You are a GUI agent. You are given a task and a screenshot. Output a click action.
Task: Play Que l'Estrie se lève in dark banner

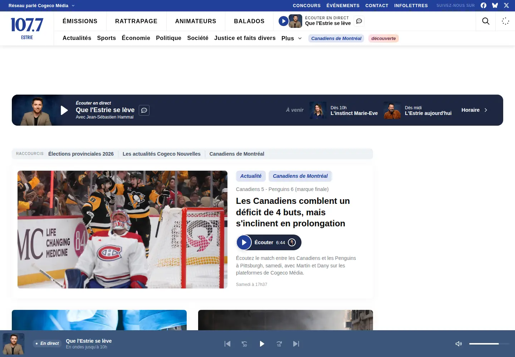click(x=64, y=110)
